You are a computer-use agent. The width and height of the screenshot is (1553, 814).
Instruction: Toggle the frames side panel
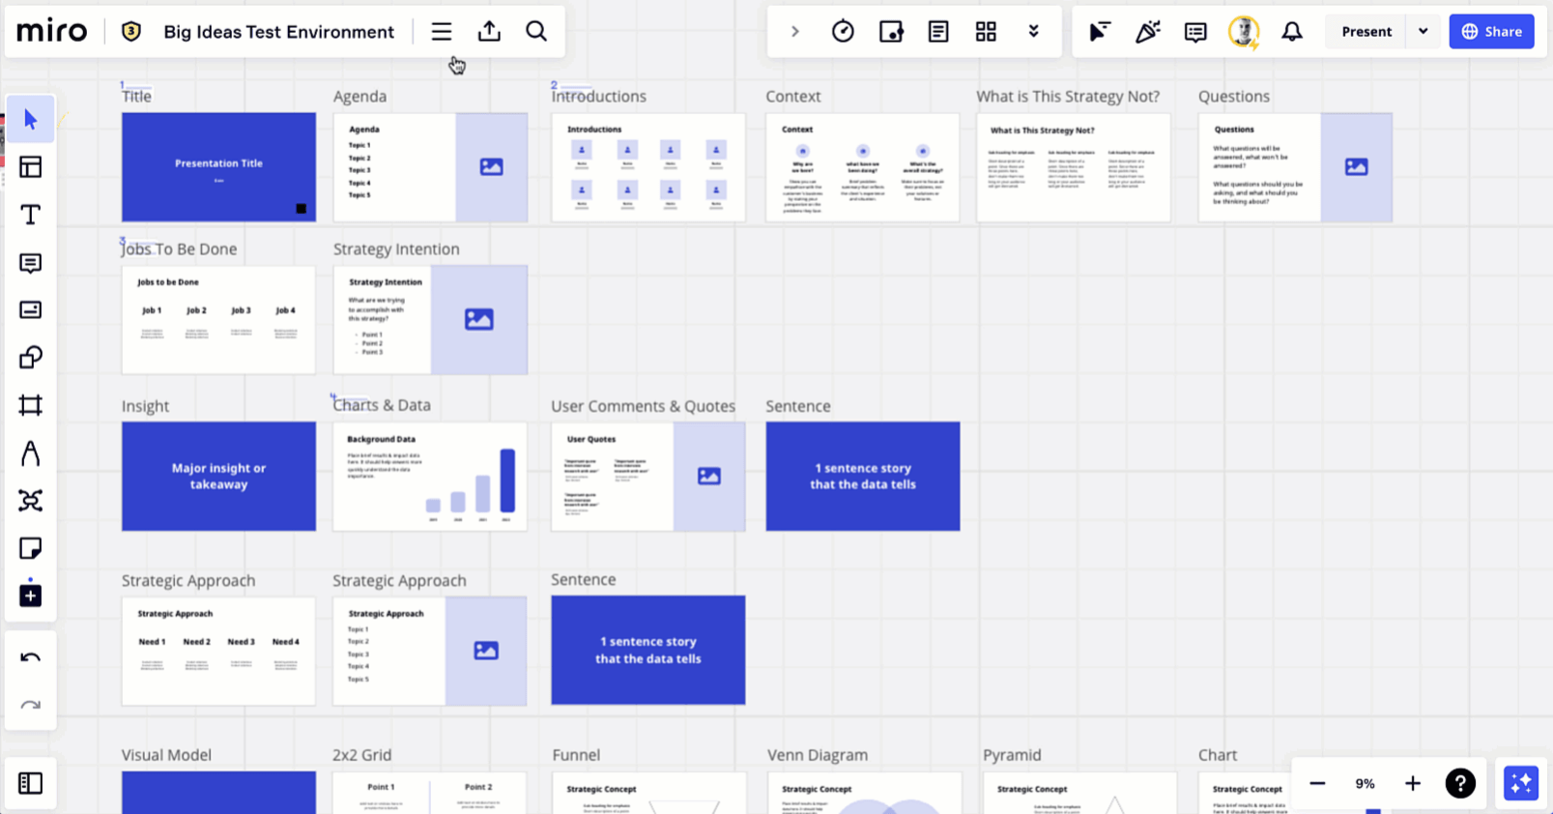point(30,783)
